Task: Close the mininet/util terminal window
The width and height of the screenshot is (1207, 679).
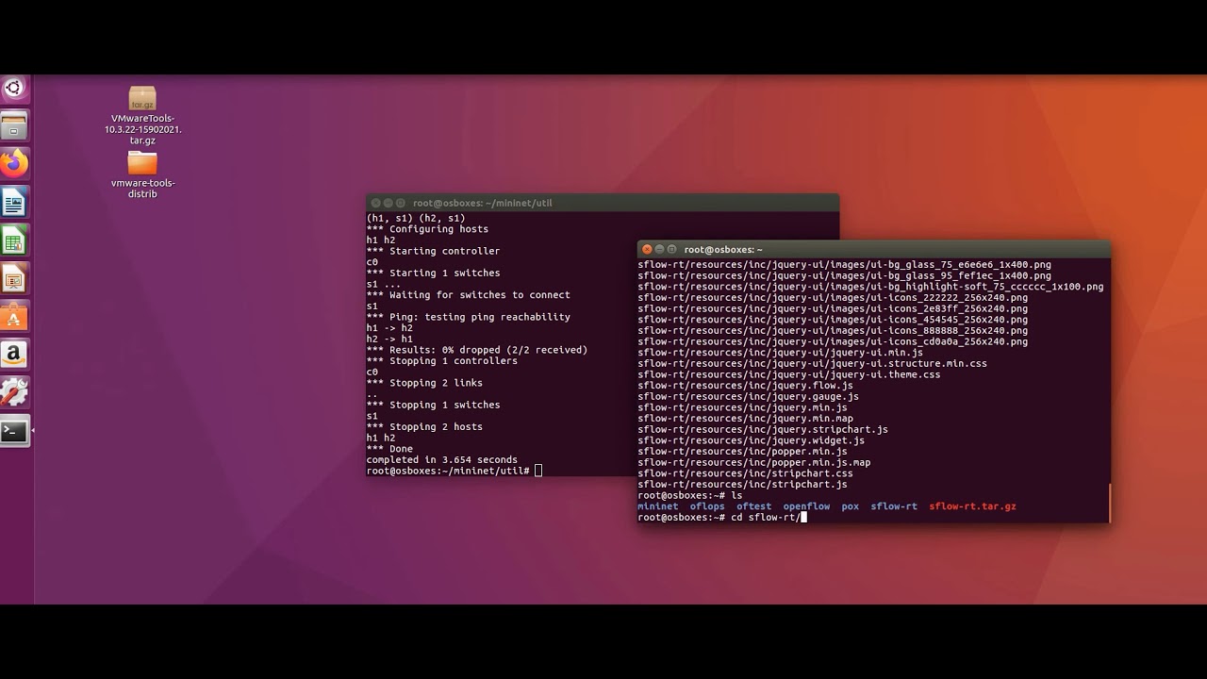Action: [375, 203]
